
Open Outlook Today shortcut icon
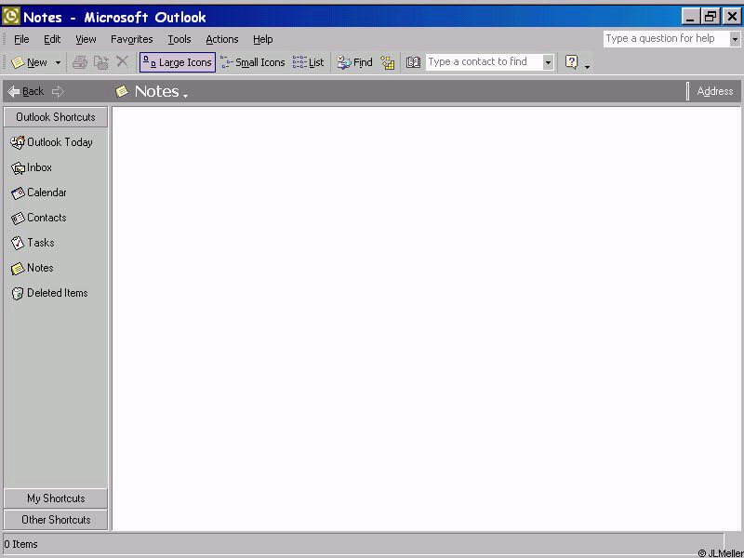[x=18, y=142]
